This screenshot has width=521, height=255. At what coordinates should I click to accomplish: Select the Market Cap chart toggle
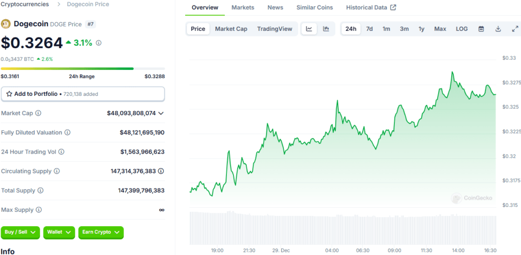tap(231, 29)
